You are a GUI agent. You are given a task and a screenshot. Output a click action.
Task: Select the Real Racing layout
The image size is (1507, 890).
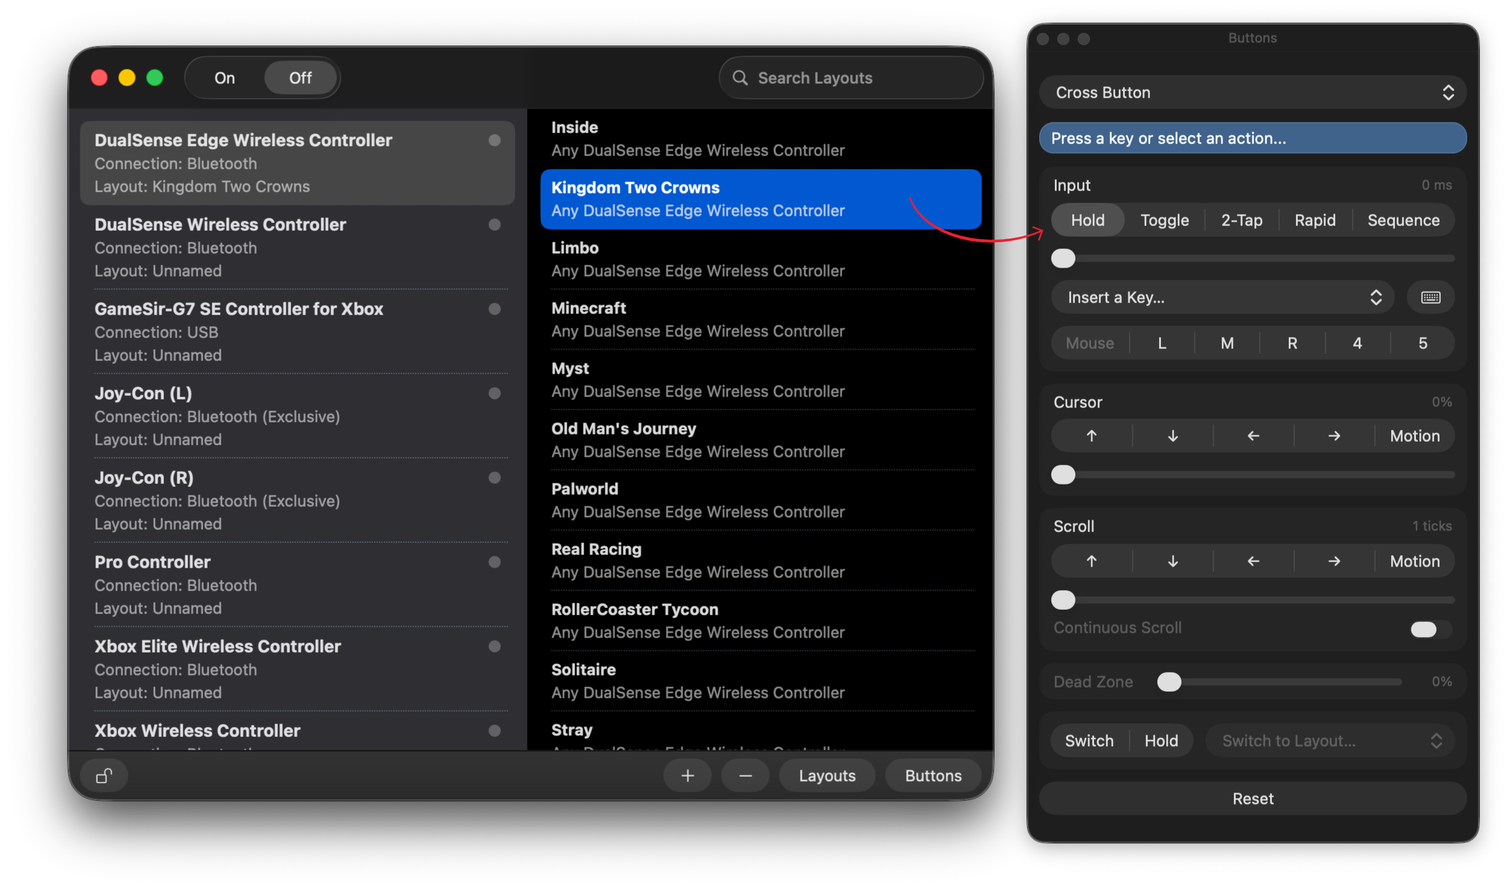[x=761, y=561]
